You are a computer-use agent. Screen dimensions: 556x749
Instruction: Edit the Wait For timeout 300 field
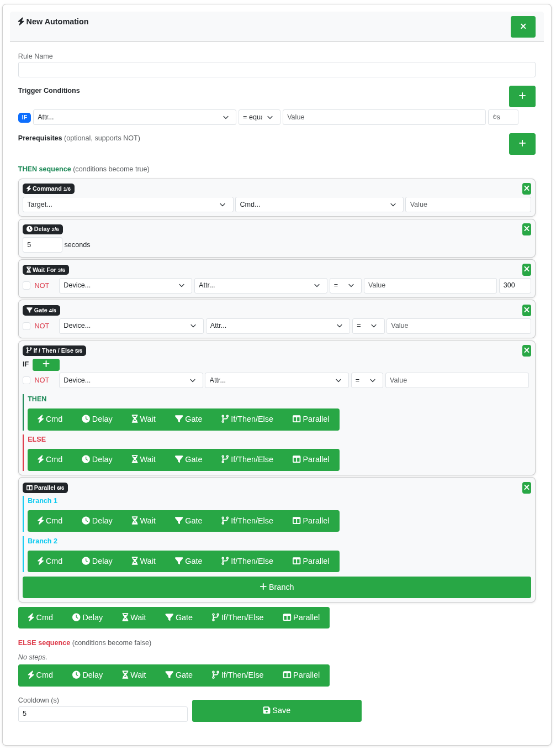pos(515,285)
